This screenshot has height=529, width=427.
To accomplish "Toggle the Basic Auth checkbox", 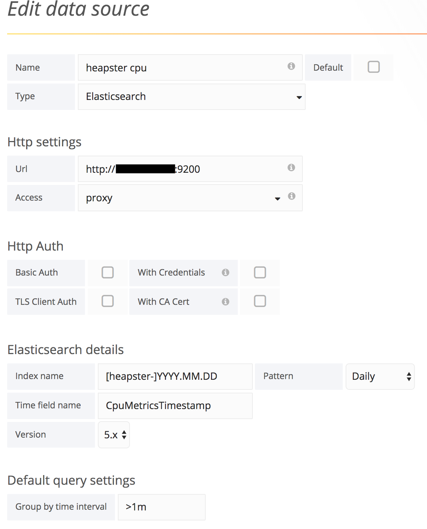I will [107, 272].
